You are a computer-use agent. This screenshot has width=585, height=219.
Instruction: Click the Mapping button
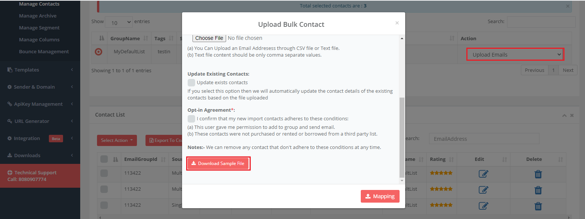pyautogui.click(x=380, y=196)
